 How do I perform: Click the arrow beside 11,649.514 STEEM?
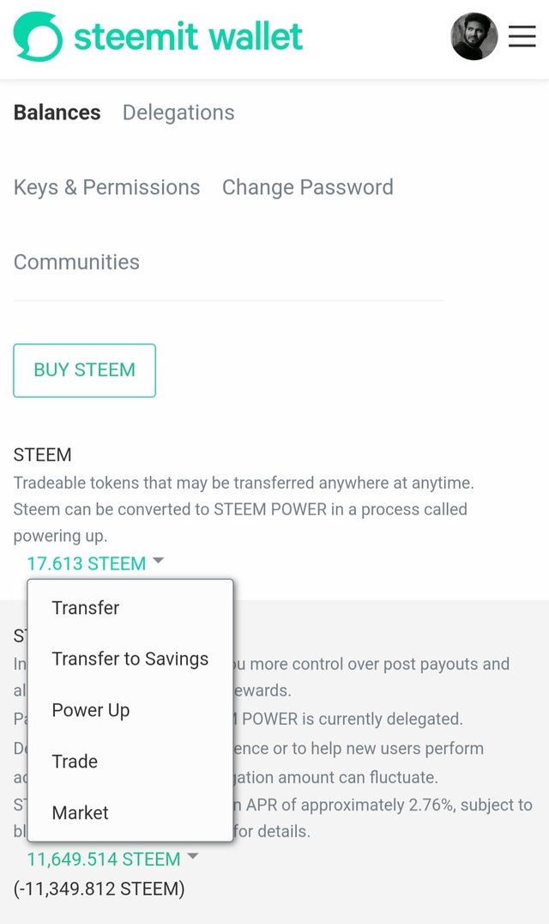[192, 855]
